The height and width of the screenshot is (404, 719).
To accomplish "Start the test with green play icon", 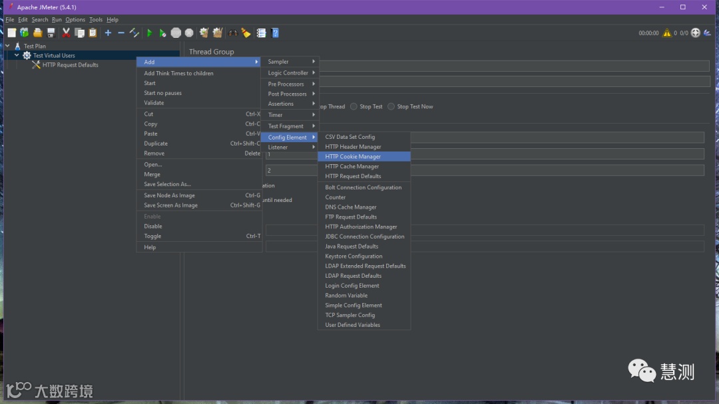I will click(149, 33).
